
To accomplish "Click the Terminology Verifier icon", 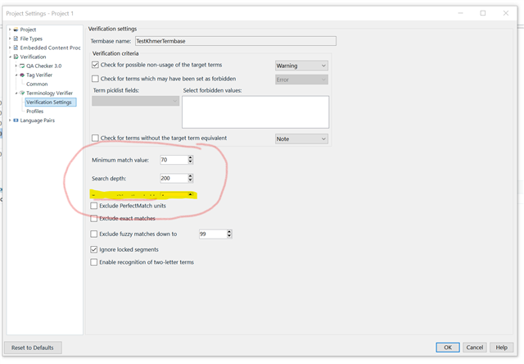I will point(22,93).
